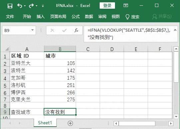Click the lightbulb 搜索 box
180x129 pixels.
click(132, 17)
